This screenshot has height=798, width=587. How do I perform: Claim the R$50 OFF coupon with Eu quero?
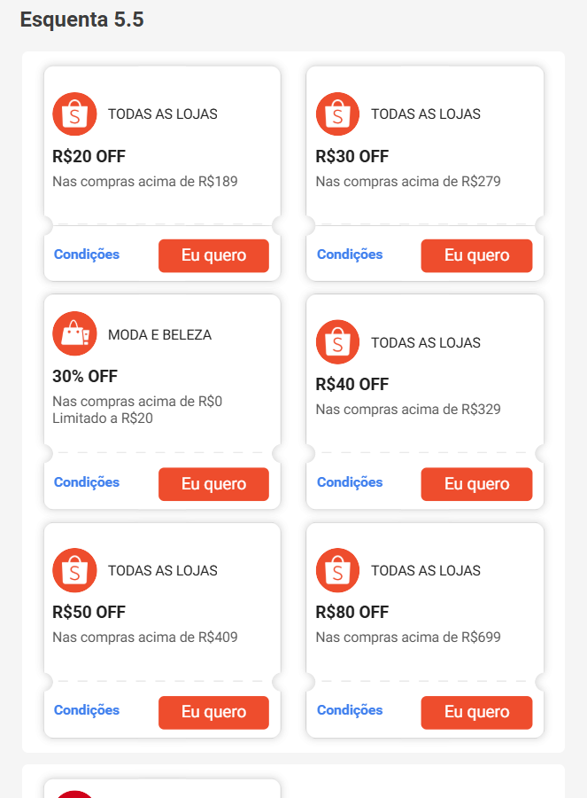click(x=213, y=712)
